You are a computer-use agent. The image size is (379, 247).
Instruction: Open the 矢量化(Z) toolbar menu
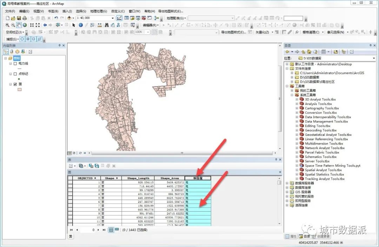tap(264, 32)
